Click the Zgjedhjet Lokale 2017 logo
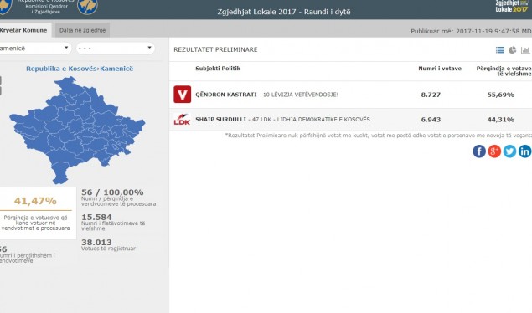The width and height of the screenshot is (532, 313). [x=512, y=7]
